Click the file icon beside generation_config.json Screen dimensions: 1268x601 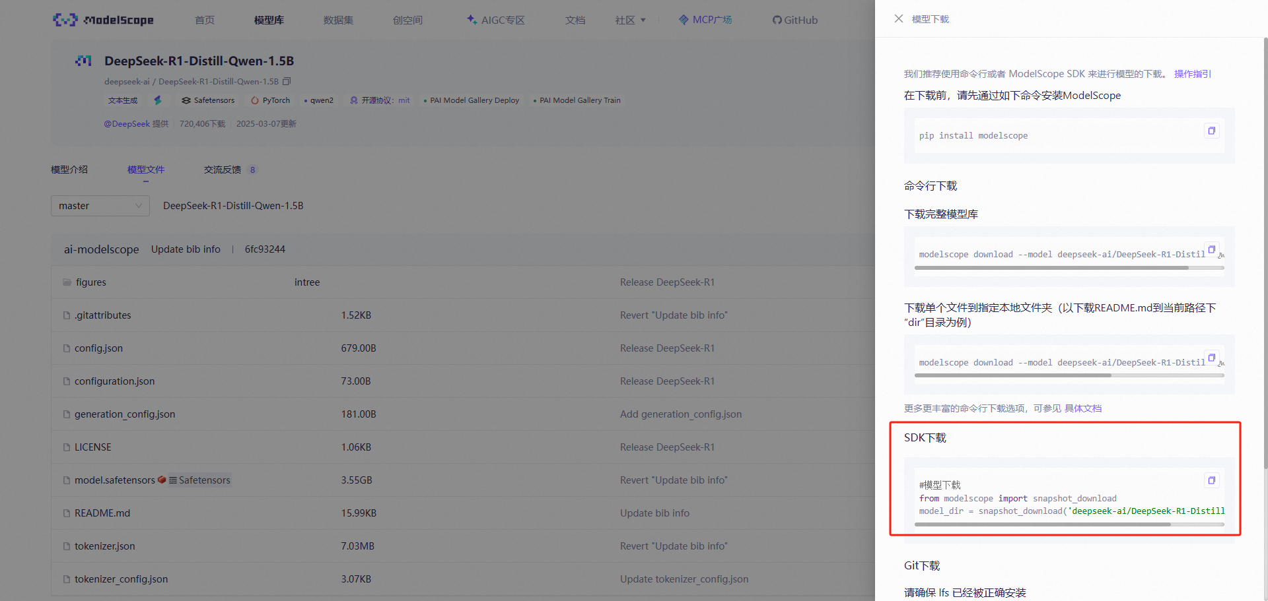(x=67, y=414)
